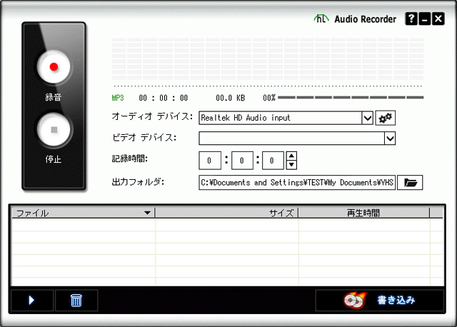This screenshot has height=327, width=457.
Task: Expand the ビデオ デバイス dropdown arrow
Action: [390, 139]
